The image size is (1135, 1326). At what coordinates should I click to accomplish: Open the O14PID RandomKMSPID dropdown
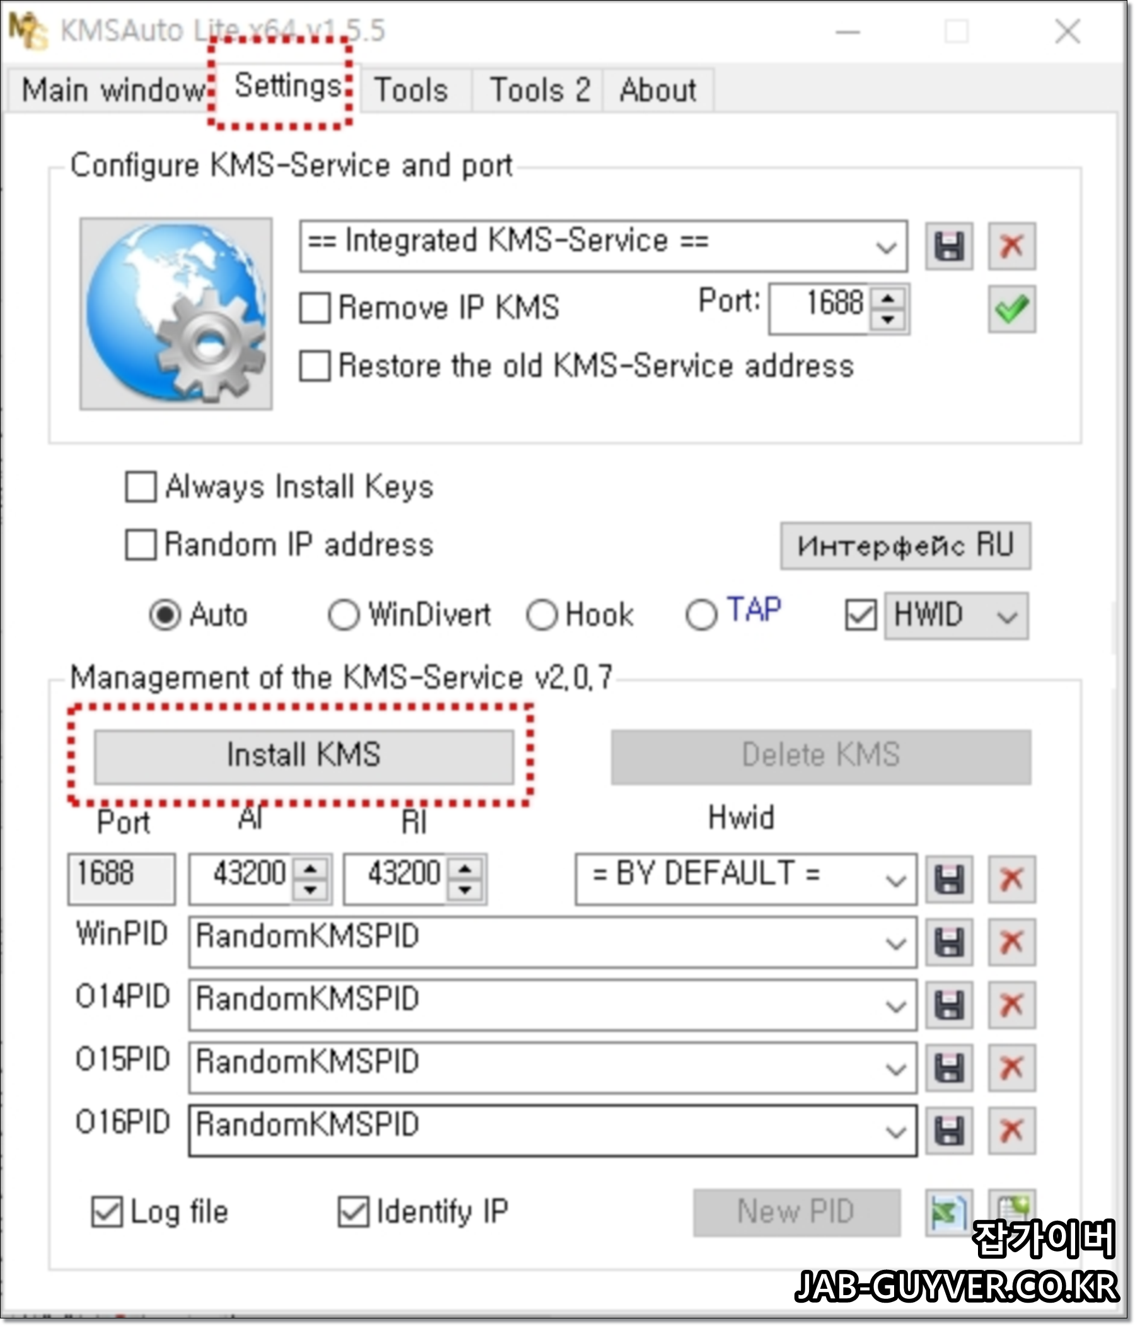pos(895,1006)
